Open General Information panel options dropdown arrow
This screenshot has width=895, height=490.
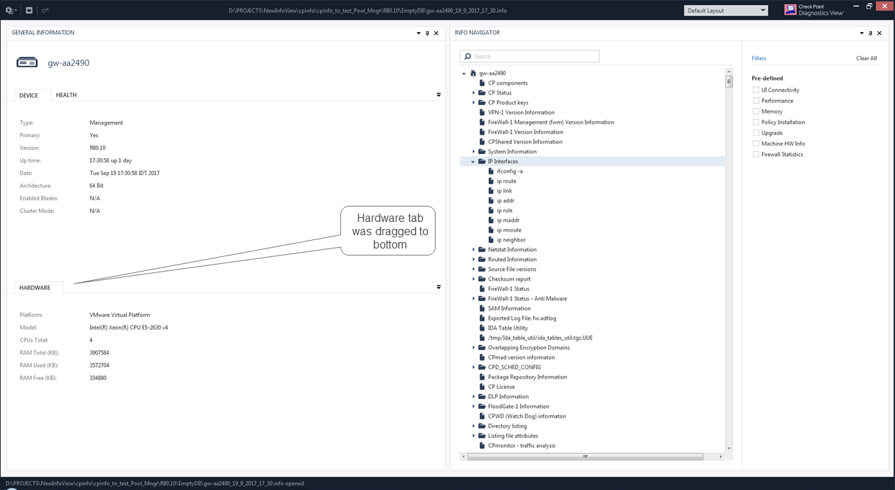click(419, 33)
